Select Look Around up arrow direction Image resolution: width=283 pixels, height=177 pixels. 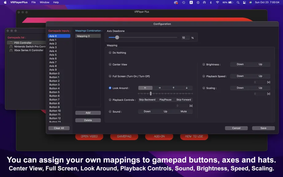pyautogui.click(x=173, y=88)
